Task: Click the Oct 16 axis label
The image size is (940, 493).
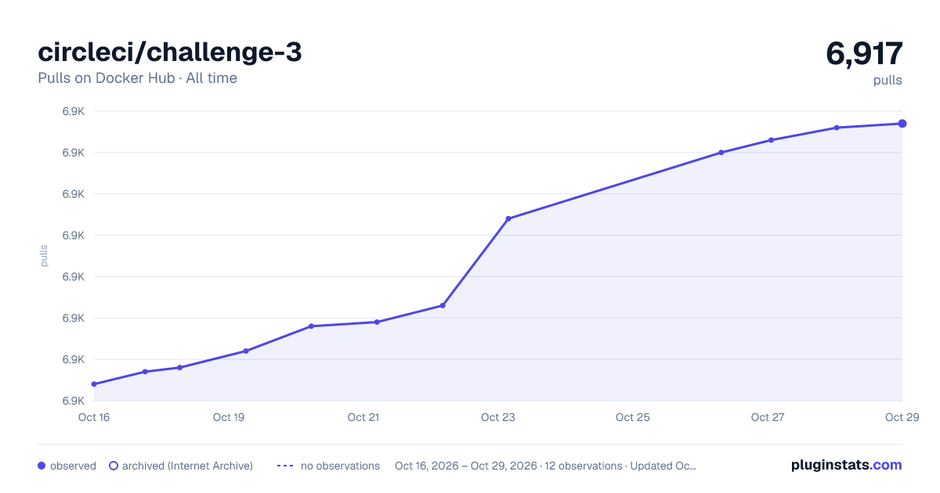Action: [94, 417]
